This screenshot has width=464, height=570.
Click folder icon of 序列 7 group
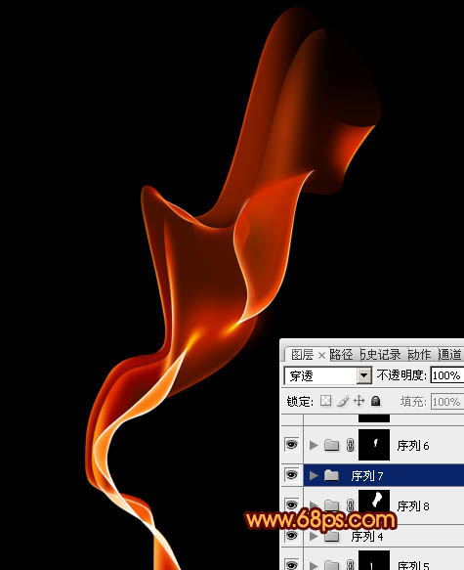[x=331, y=475]
